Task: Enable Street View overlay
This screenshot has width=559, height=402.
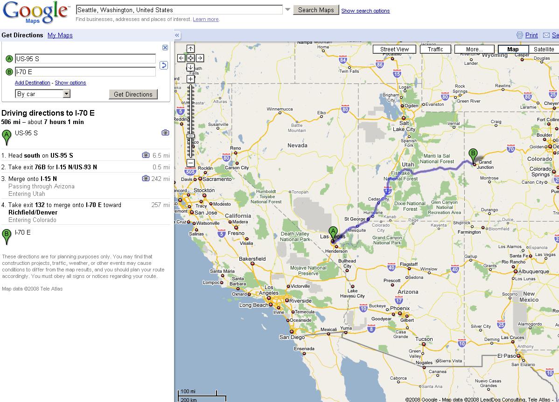Action: tap(394, 49)
